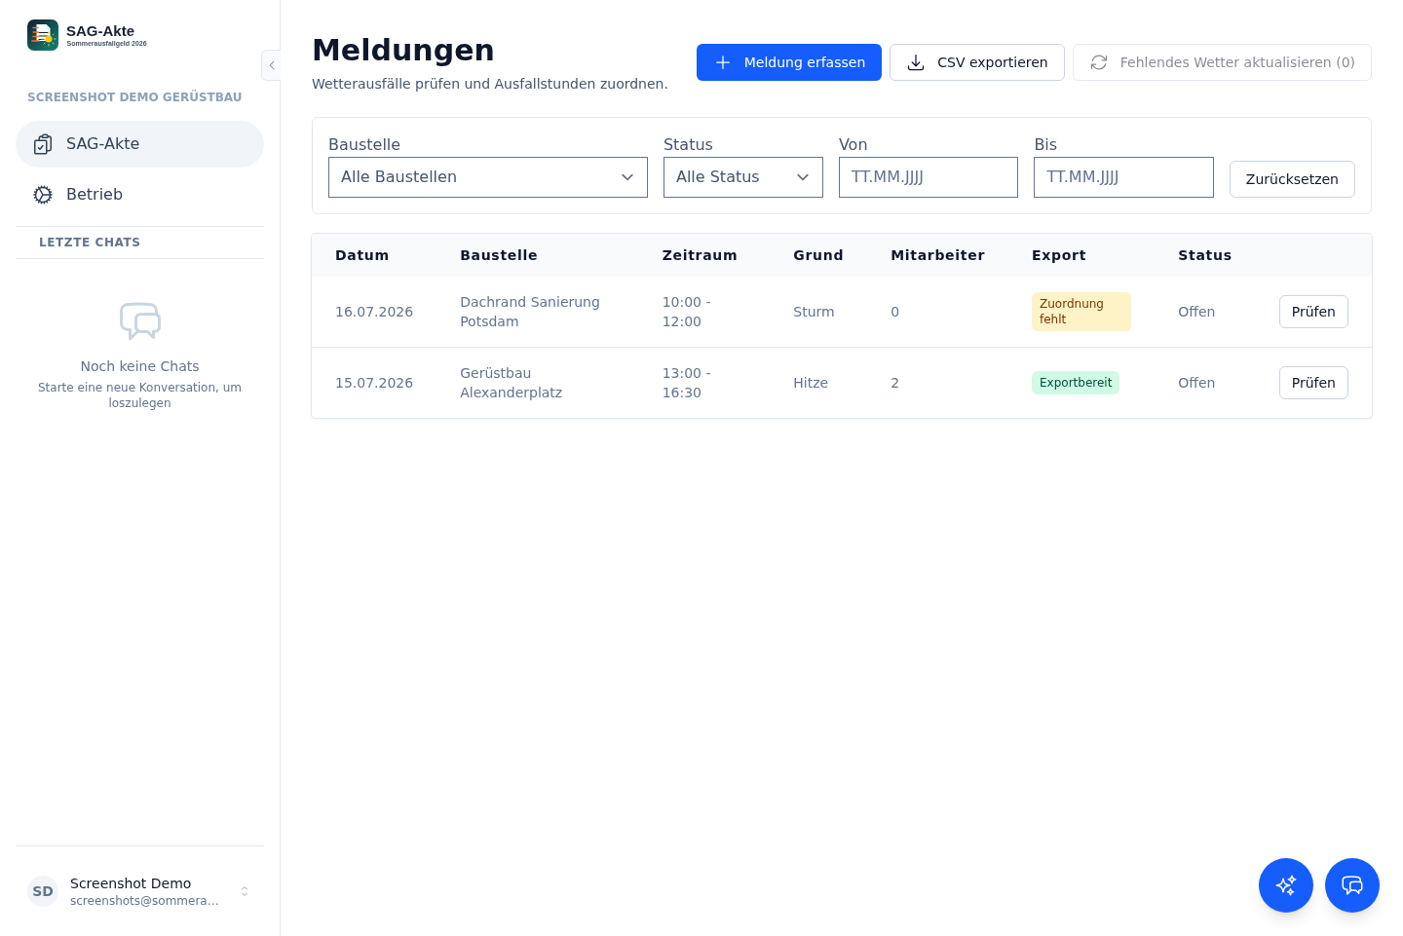This screenshot has width=1403, height=936.
Task: Click the download icon in CSV exportieren
Action: click(x=916, y=62)
